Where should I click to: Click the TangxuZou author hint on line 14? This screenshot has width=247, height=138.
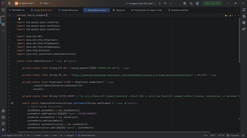click(x=70, y=61)
